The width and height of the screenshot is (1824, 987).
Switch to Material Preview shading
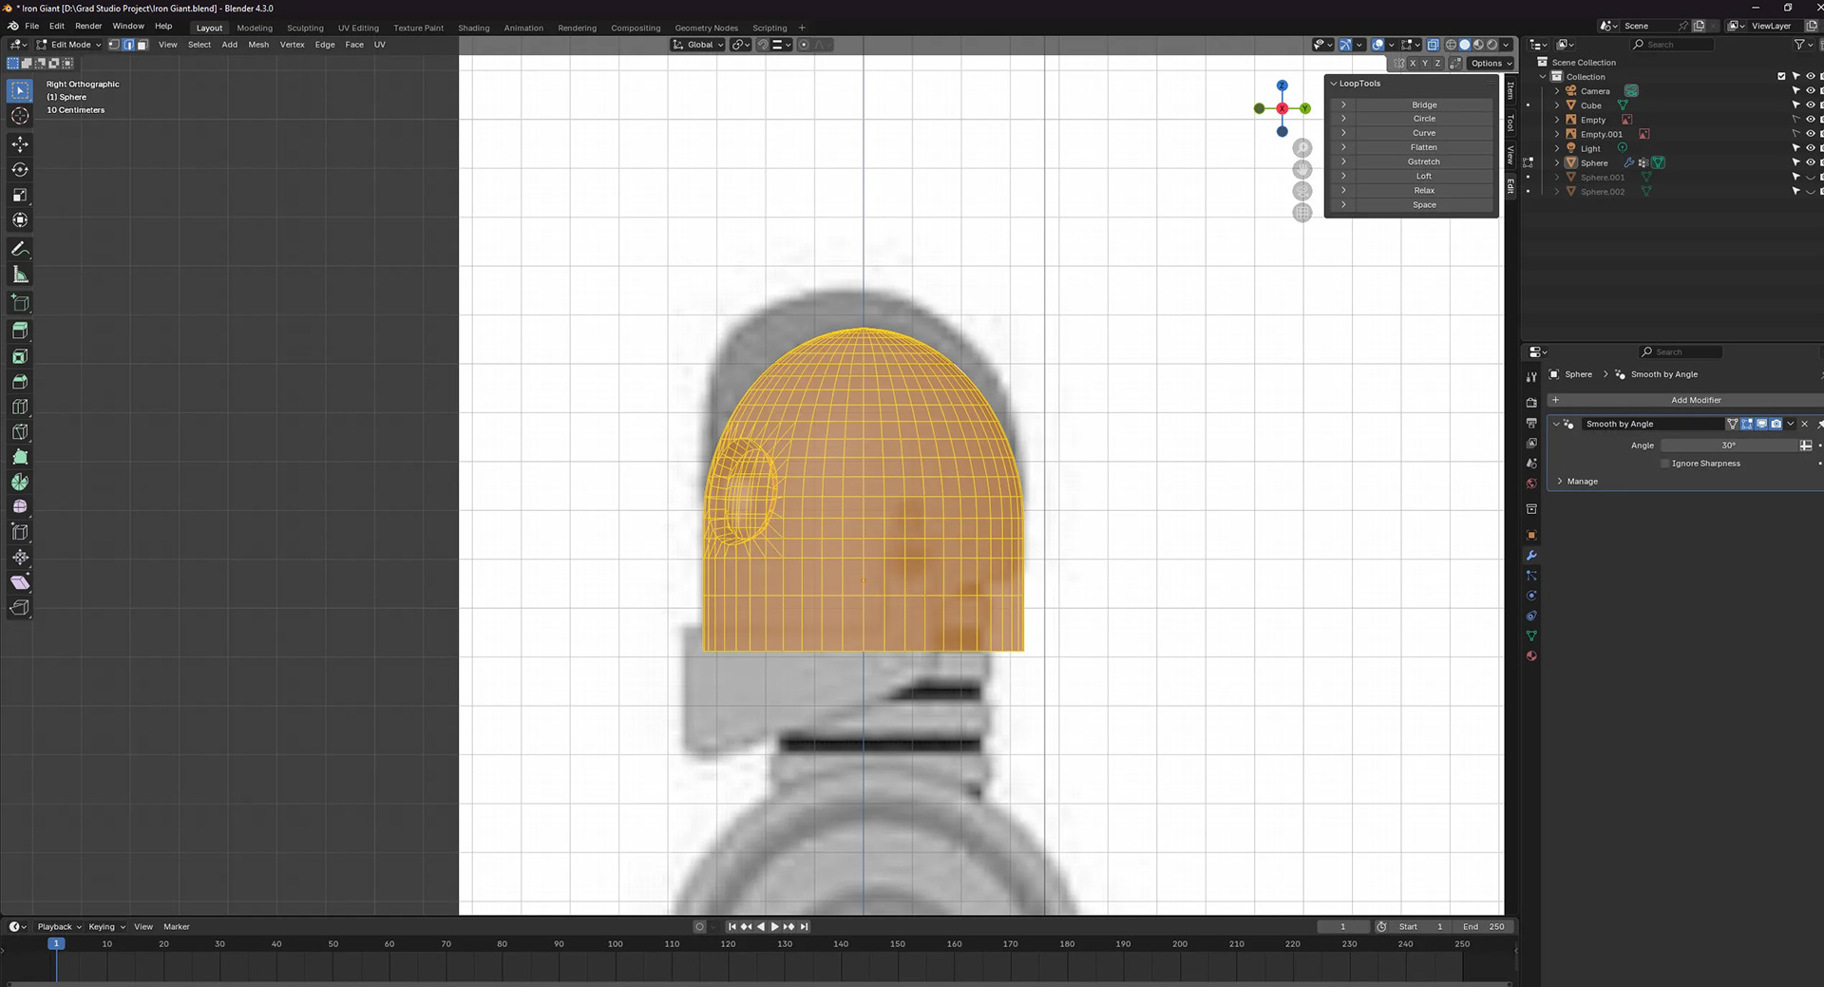click(x=1478, y=45)
